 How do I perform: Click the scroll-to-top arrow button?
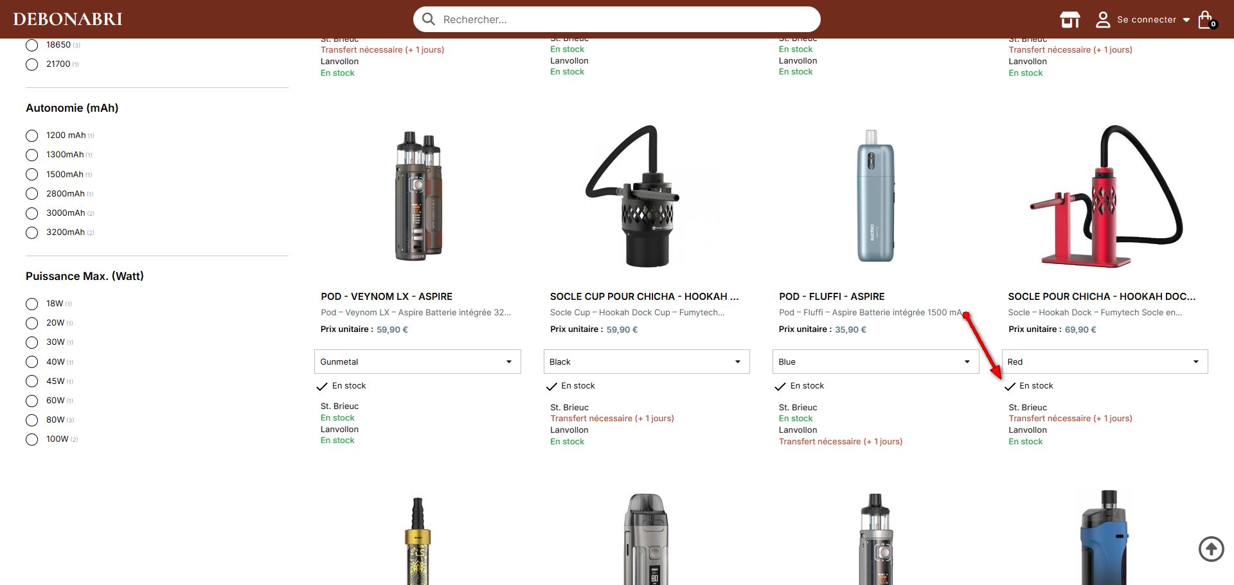coord(1212,549)
